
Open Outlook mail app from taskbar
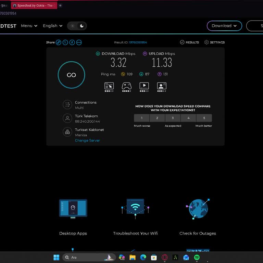coord(186,258)
